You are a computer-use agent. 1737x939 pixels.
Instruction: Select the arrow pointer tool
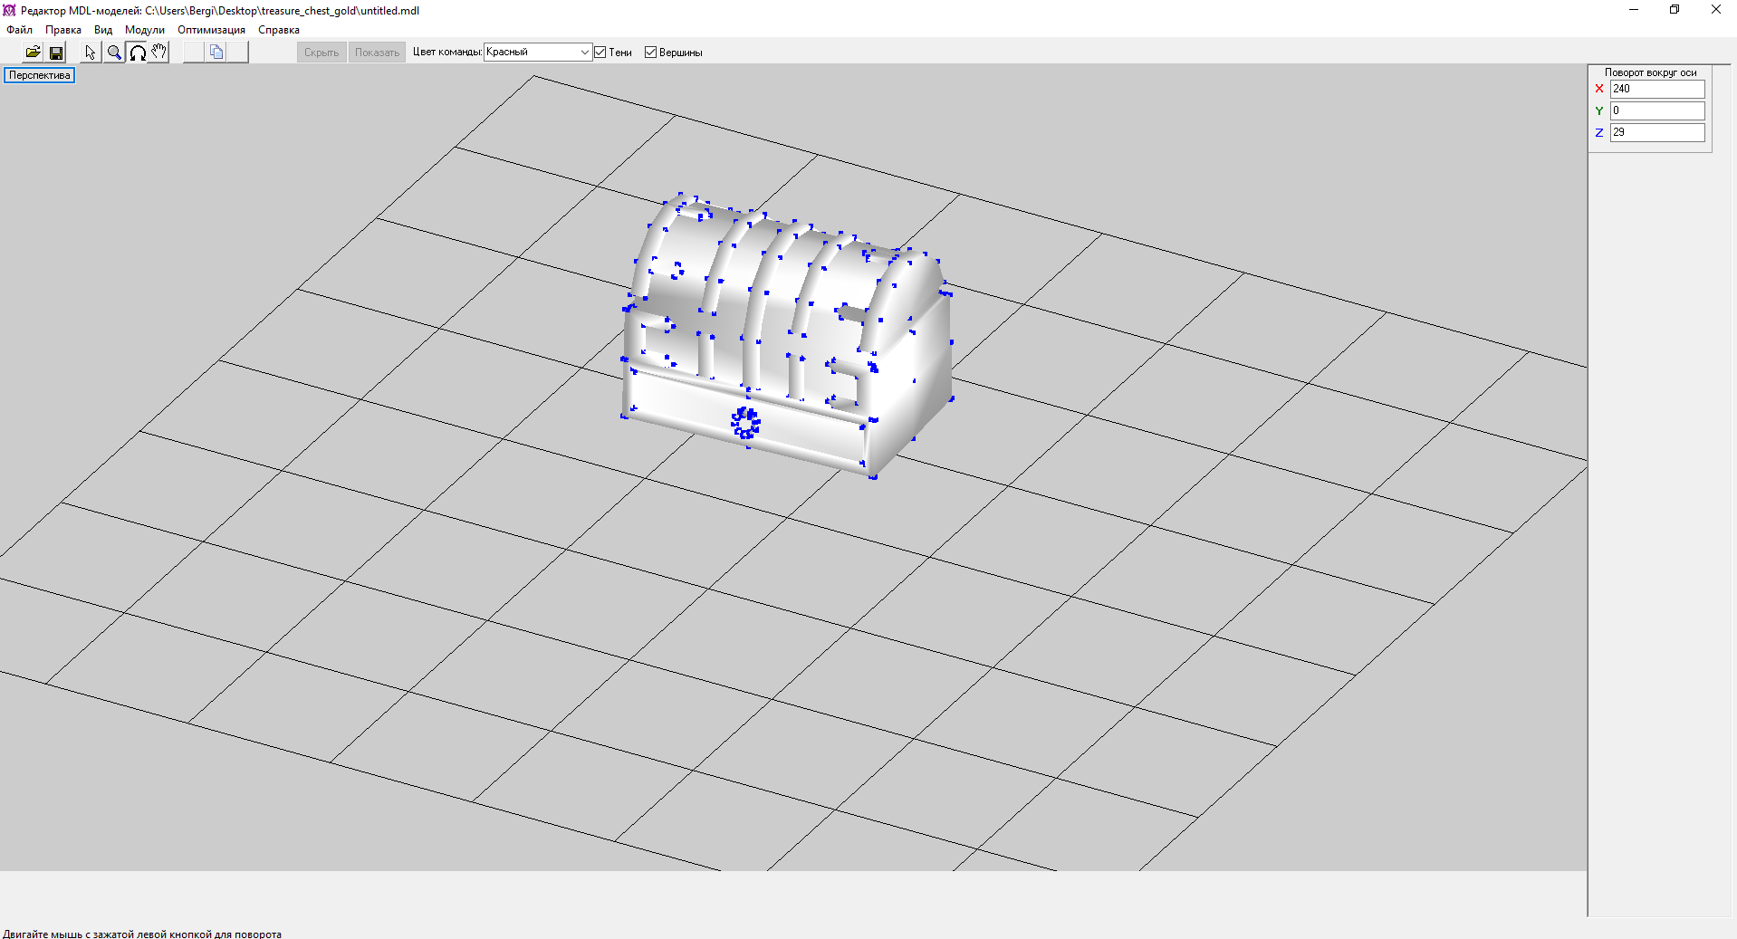point(91,53)
